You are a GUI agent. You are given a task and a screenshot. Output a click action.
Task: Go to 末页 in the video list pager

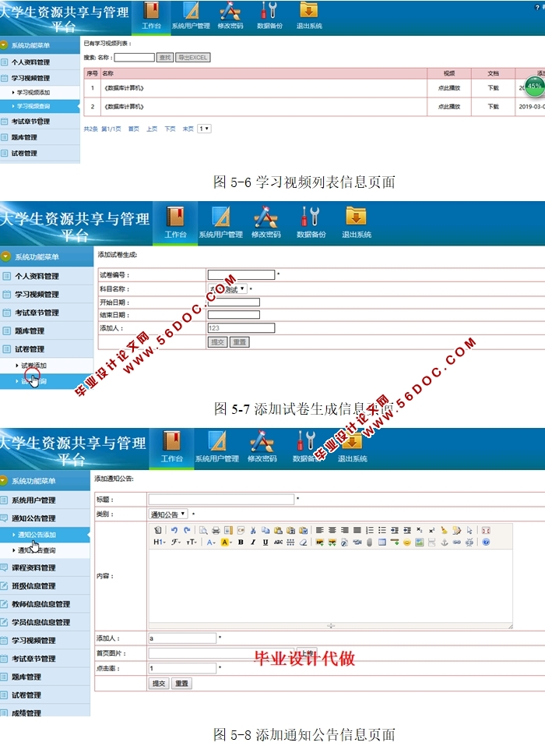(188, 129)
